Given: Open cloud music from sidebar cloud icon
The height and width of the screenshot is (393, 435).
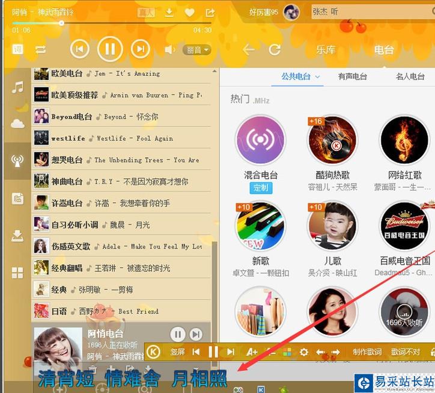Looking at the screenshot, I should [17, 123].
